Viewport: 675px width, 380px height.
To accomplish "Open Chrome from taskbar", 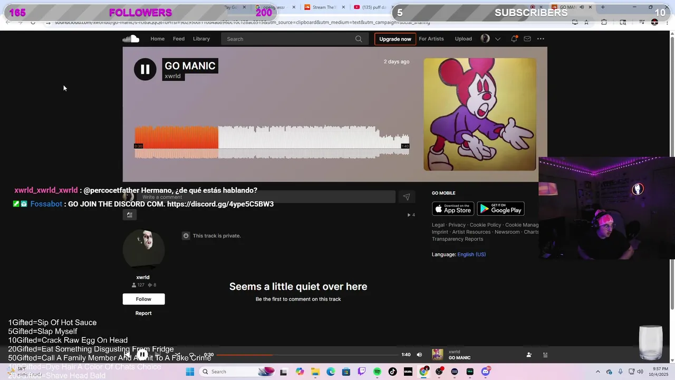I will (423, 372).
